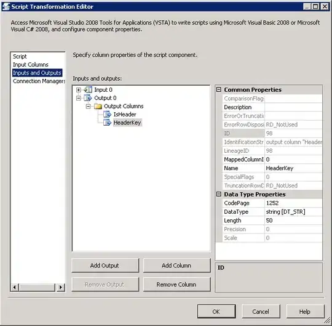The image size is (332, 326).
Task: Open the Script page
Action: (x=20, y=57)
